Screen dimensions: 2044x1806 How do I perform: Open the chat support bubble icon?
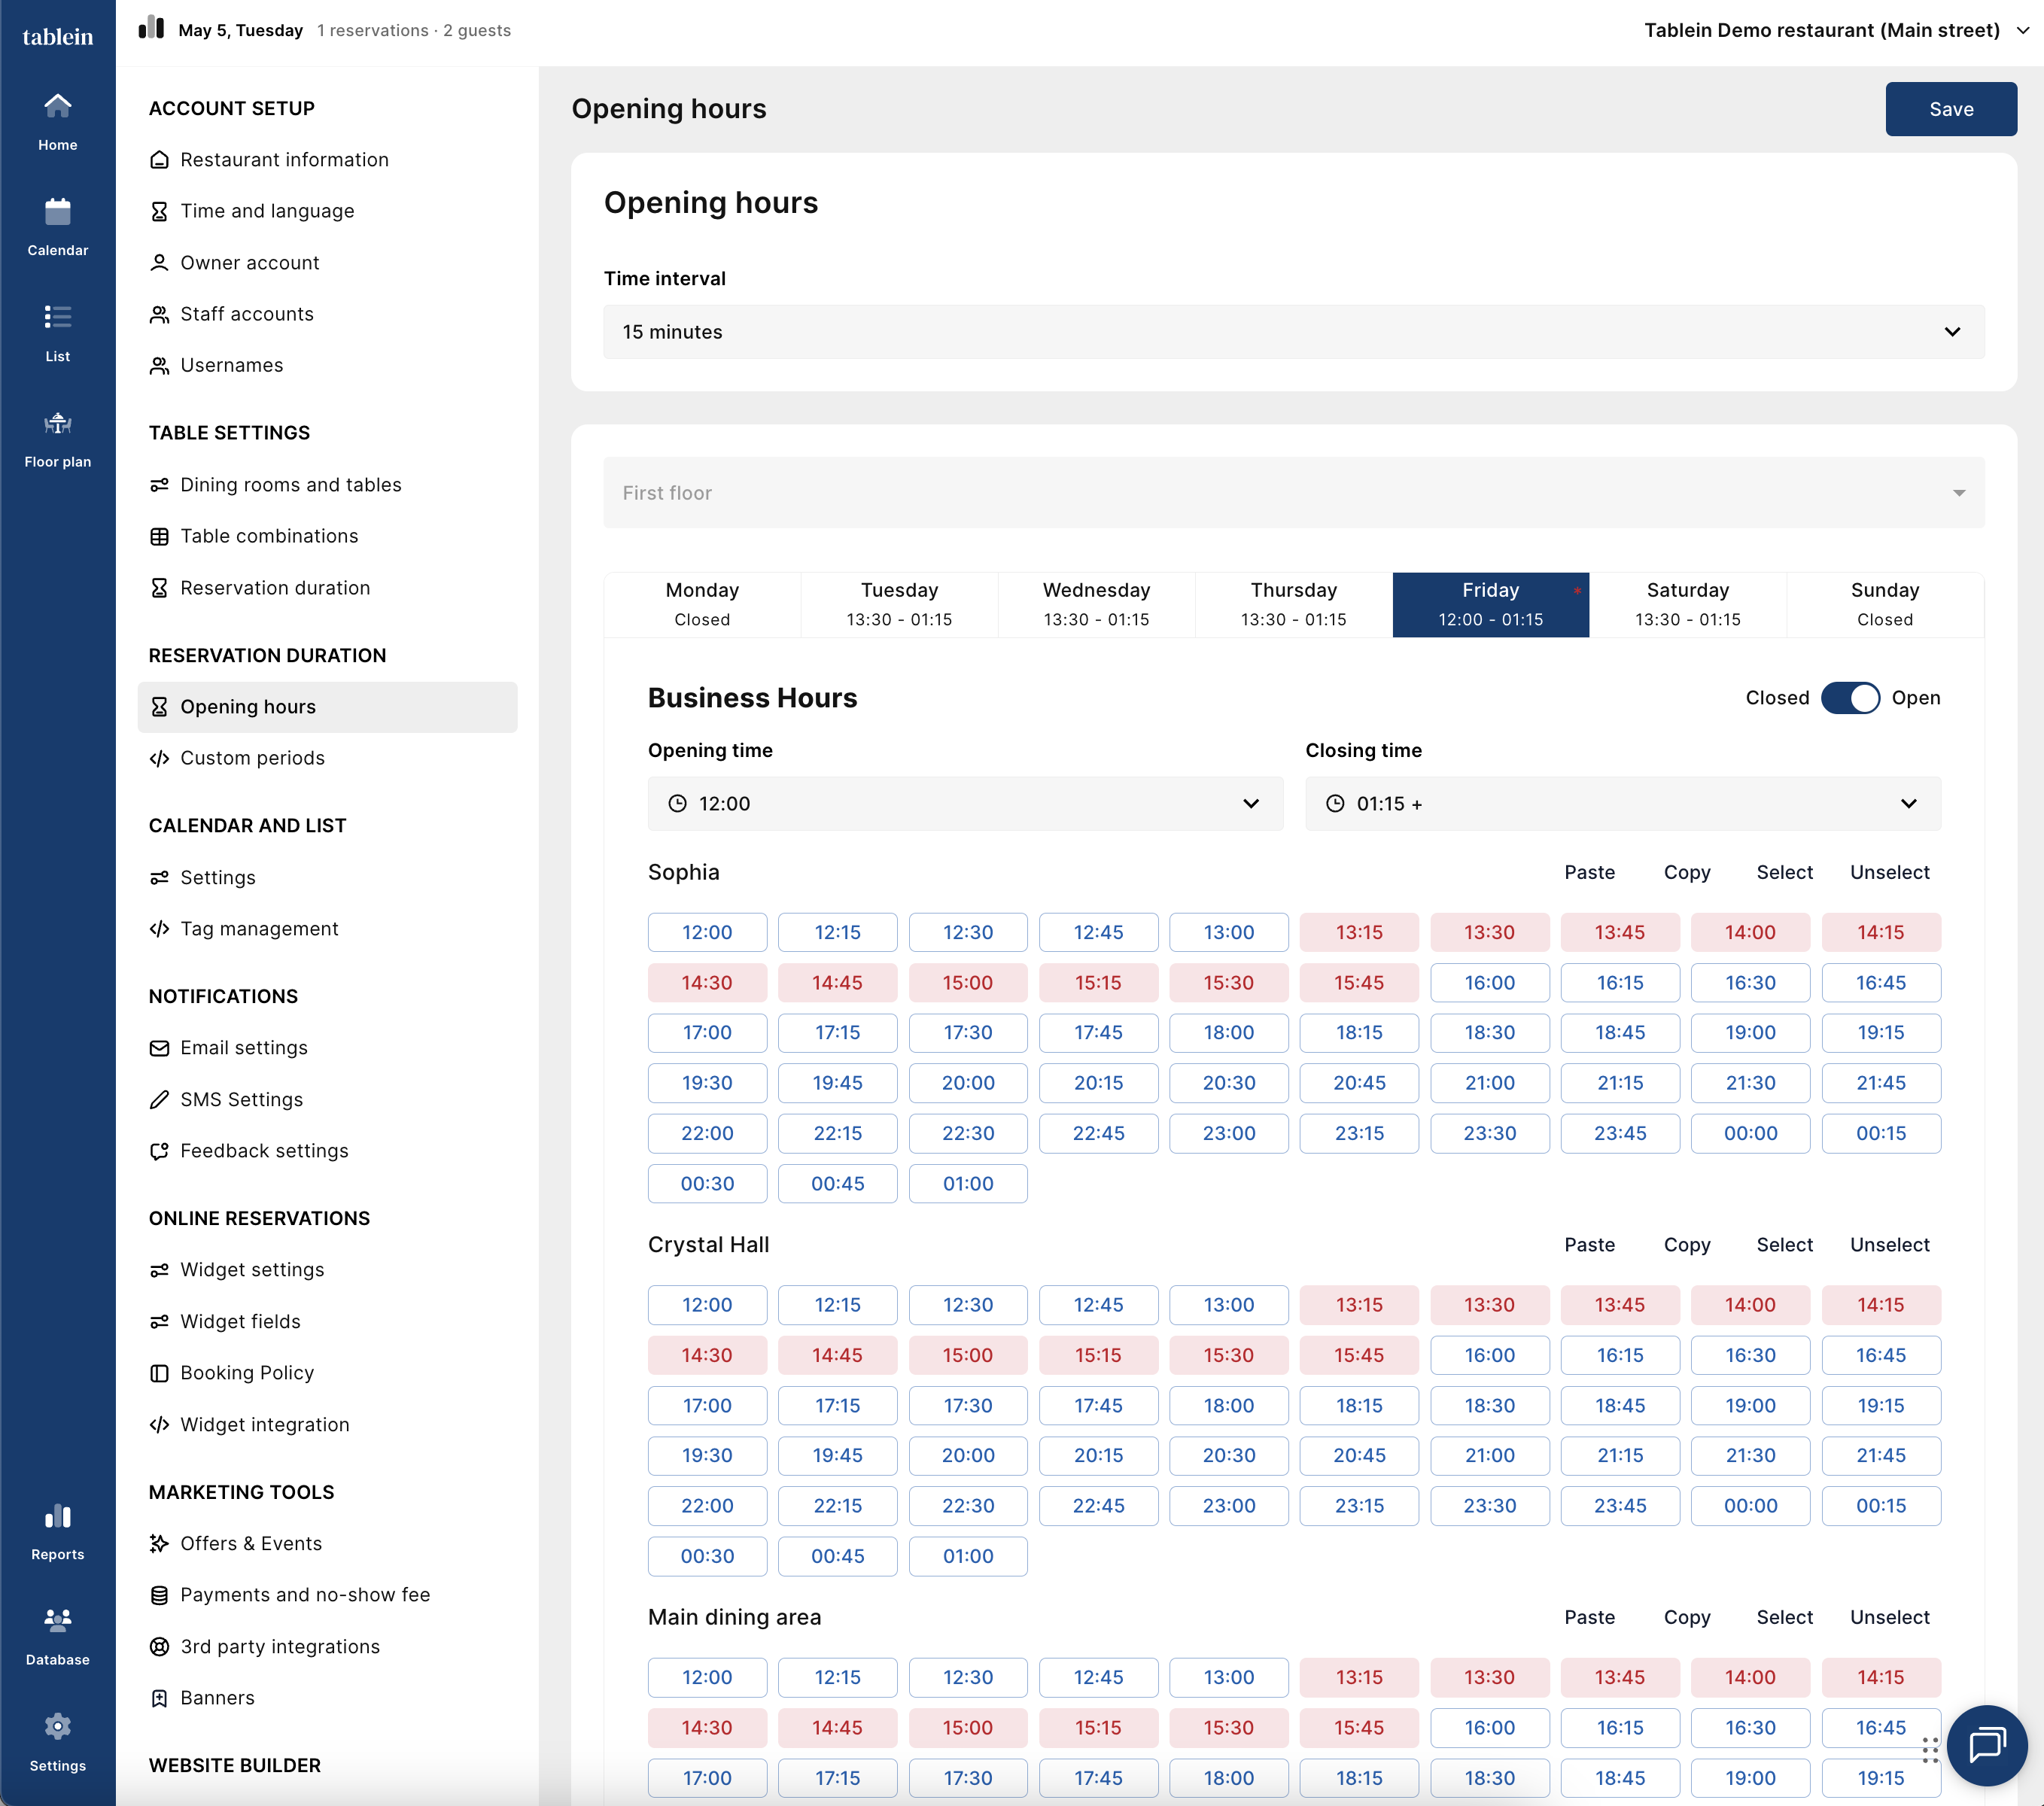click(1986, 1745)
